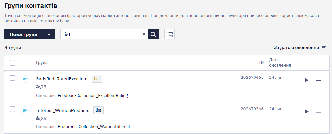The height and width of the screenshot is (134, 332).
Task: Open more options for Interest_WomenProducts
Action: (x=319, y=112)
